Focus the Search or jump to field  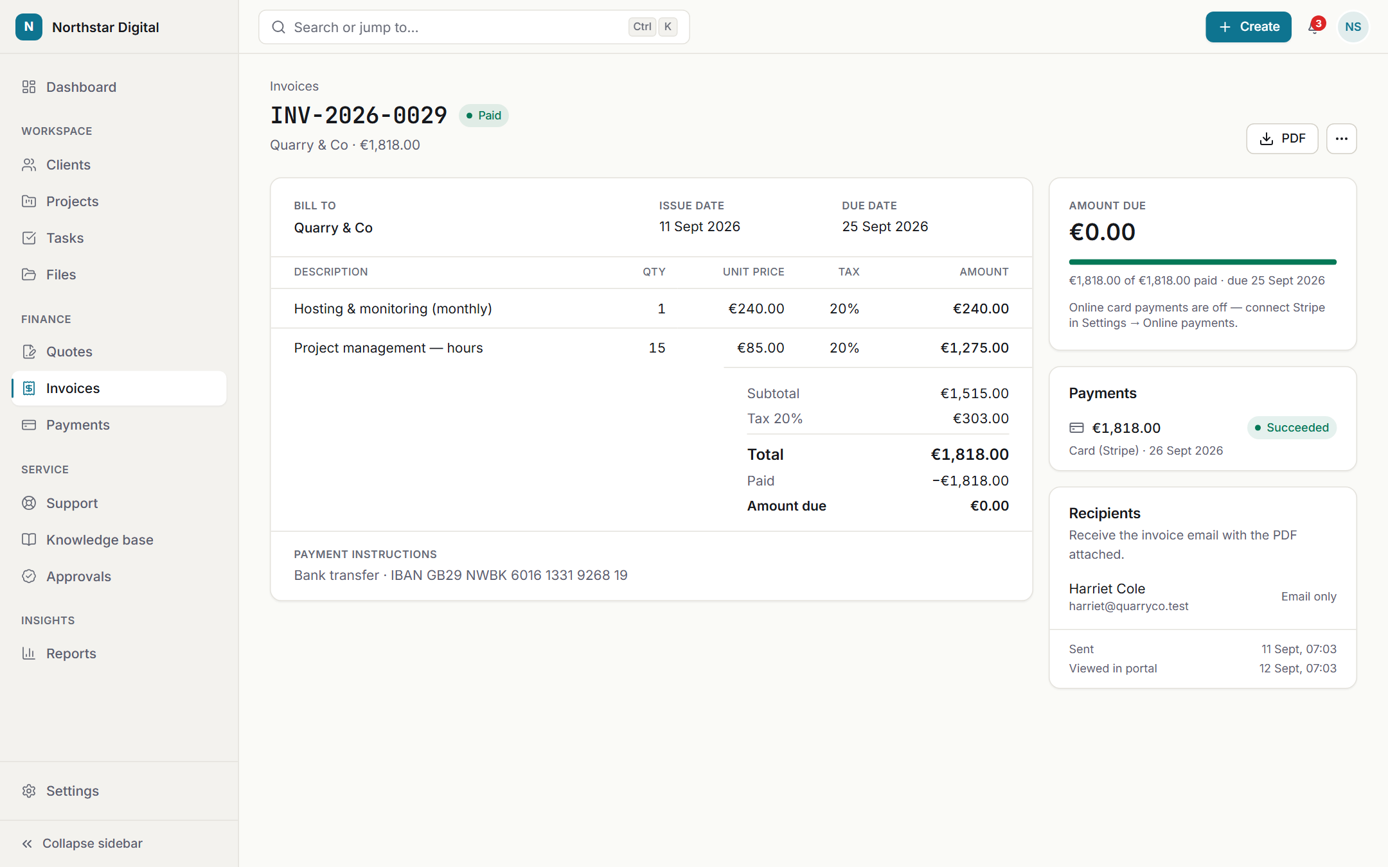[x=474, y=27]
